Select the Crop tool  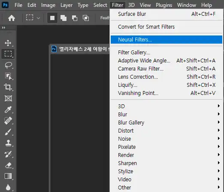8,87
